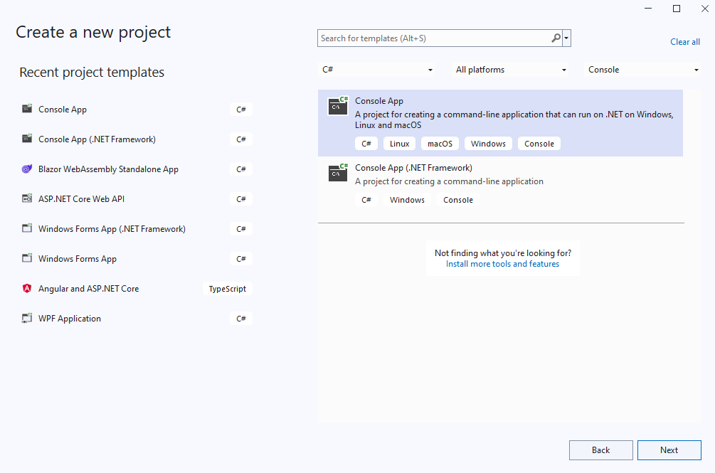715x473 pixels.
Task: Click the search magnifier icon
Action: pos(556,38)
